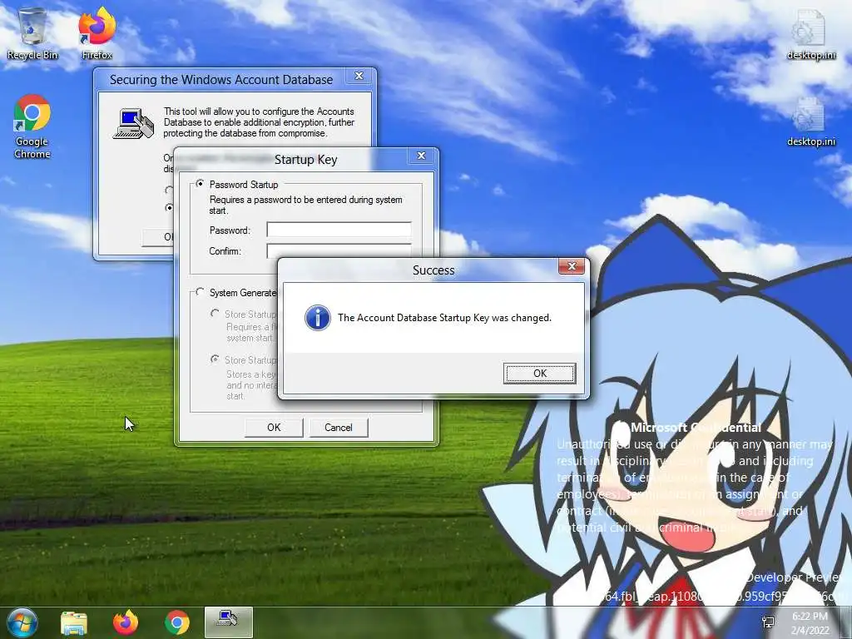Choose the first Store Startup Key option
852x639 pixels.
(215, 314)
